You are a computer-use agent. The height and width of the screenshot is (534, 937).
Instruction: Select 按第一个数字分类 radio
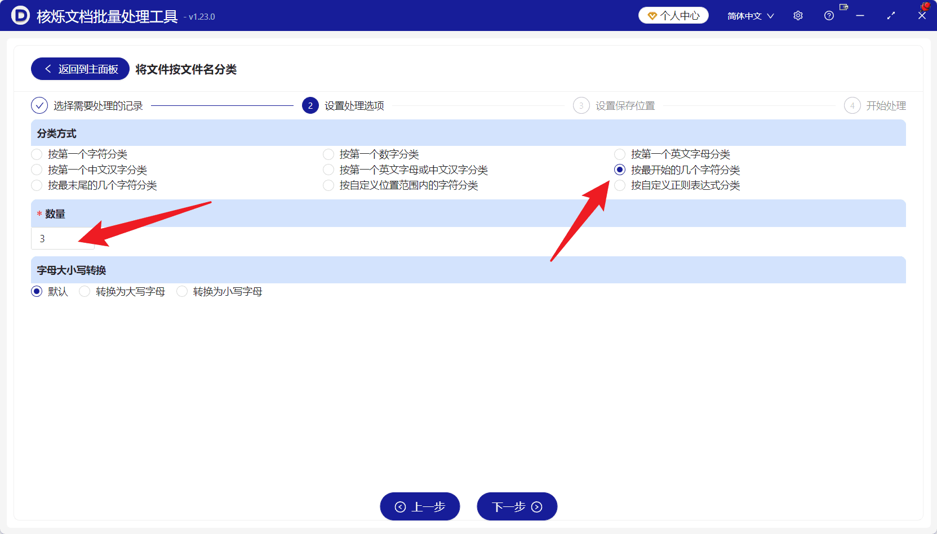click(x=328, y=154)
